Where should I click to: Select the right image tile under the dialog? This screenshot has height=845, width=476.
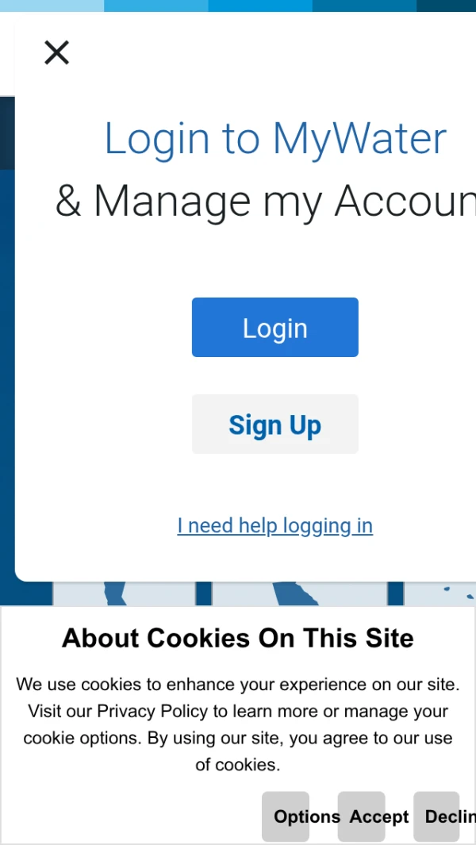click(x=440, y=593)
